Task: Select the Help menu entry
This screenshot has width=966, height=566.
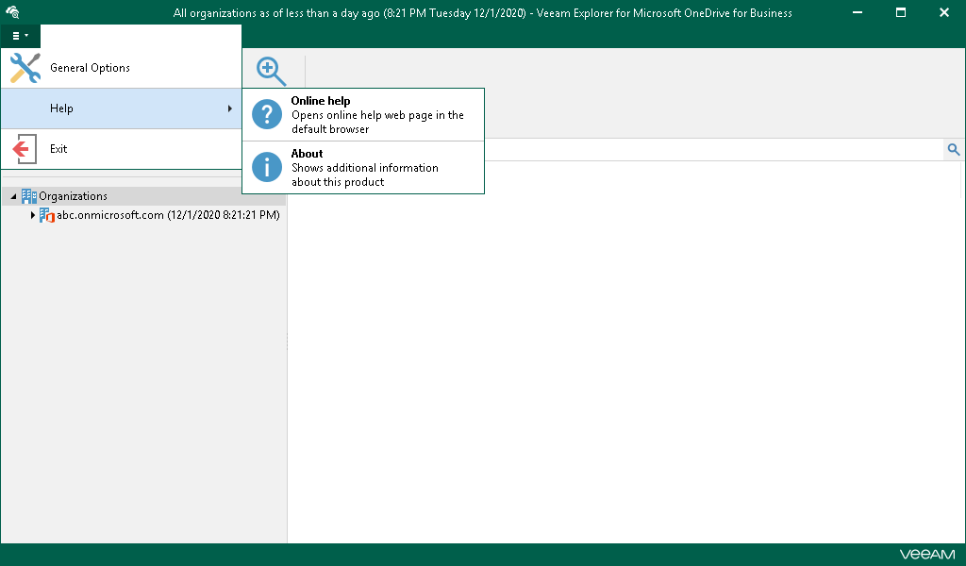Action: 121,108
